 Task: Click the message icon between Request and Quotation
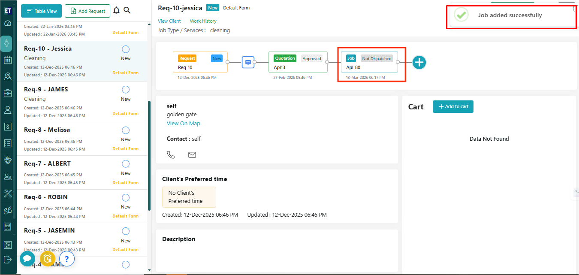[x=247, y=62]
